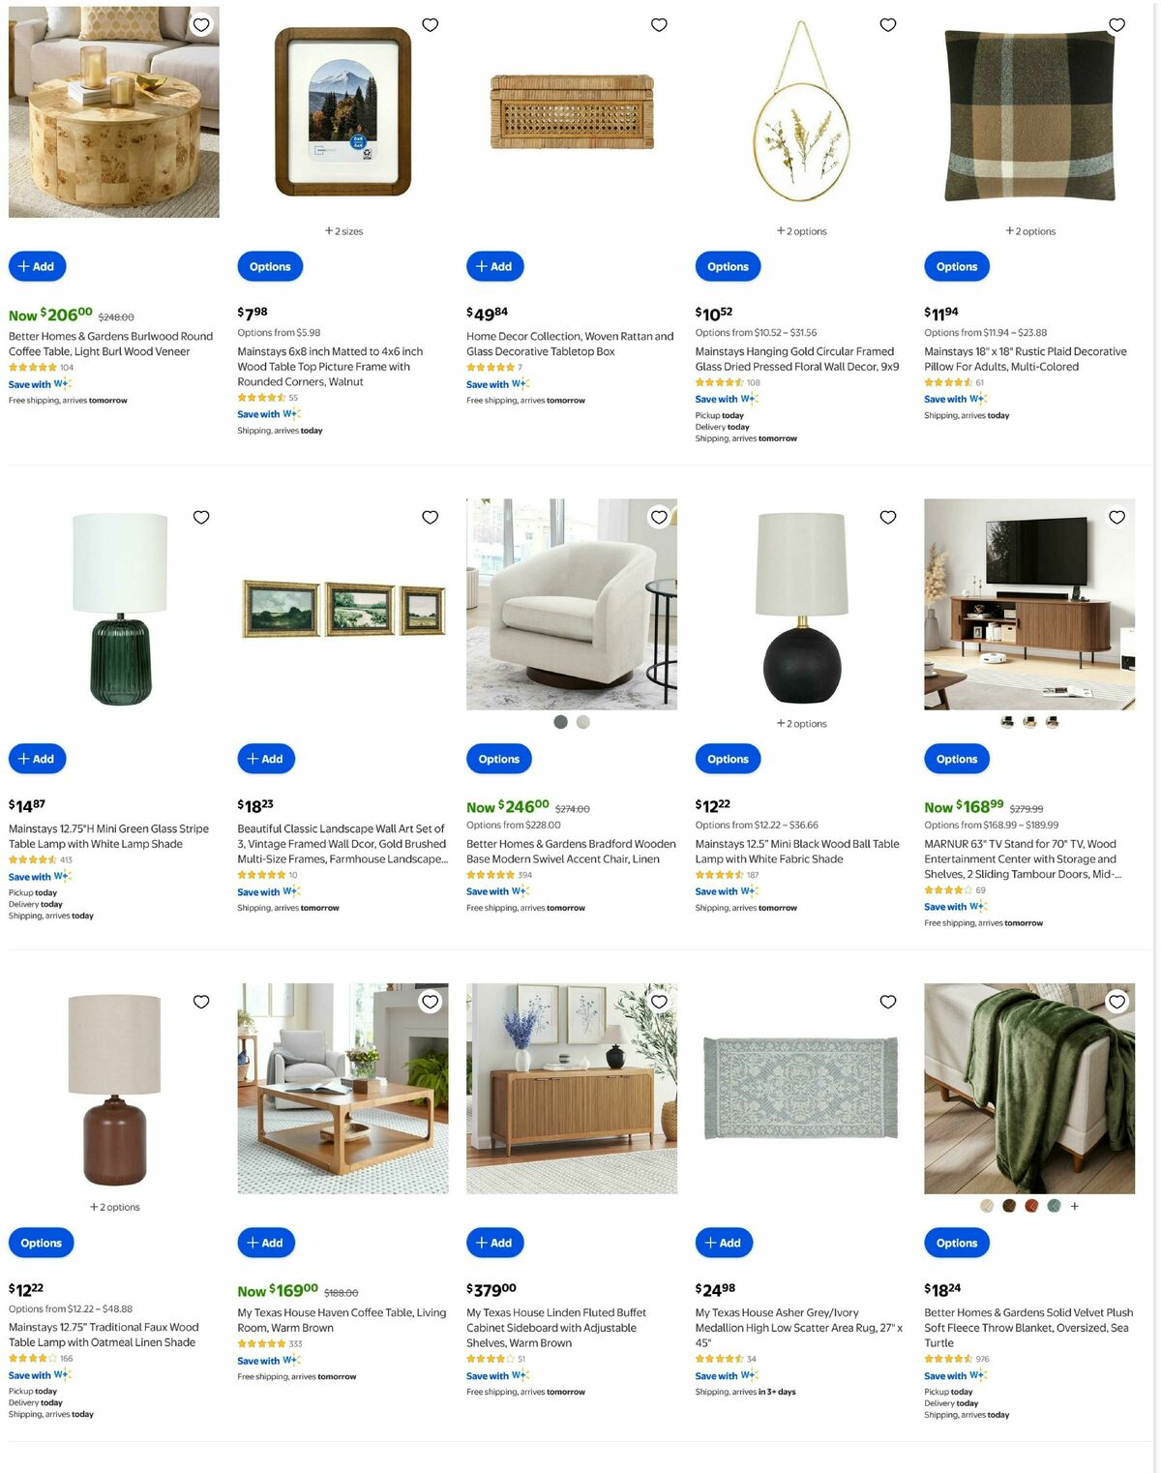
Task: Expand more colors plus for throw blanket
Action: [x=1075, y=1206]
